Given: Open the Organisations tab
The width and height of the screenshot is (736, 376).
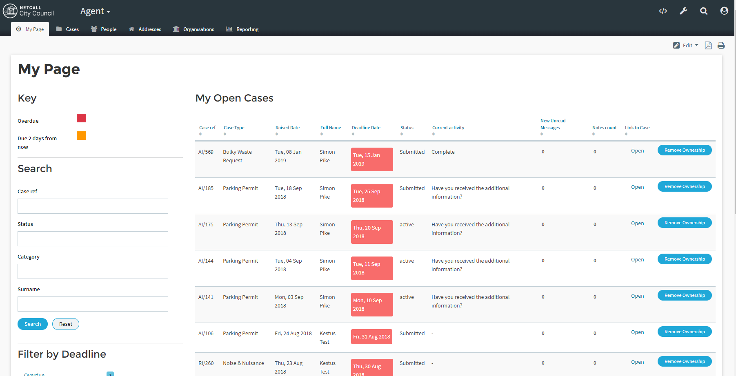Looking at the screenshot, I should pyautogui.click(x=193, y=29).
